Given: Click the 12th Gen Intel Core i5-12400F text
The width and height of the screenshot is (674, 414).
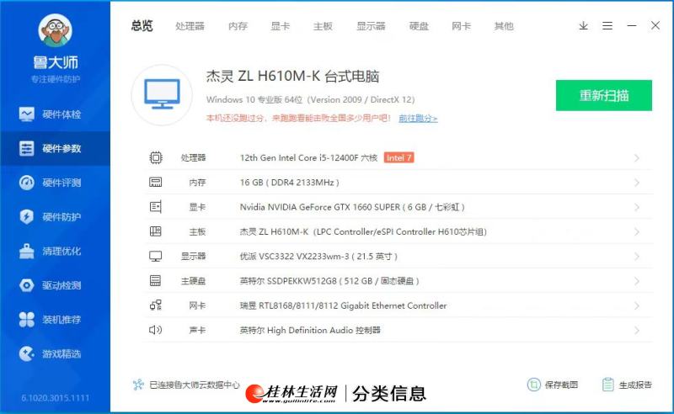Looking at the screenshot, I should (308, 158).
